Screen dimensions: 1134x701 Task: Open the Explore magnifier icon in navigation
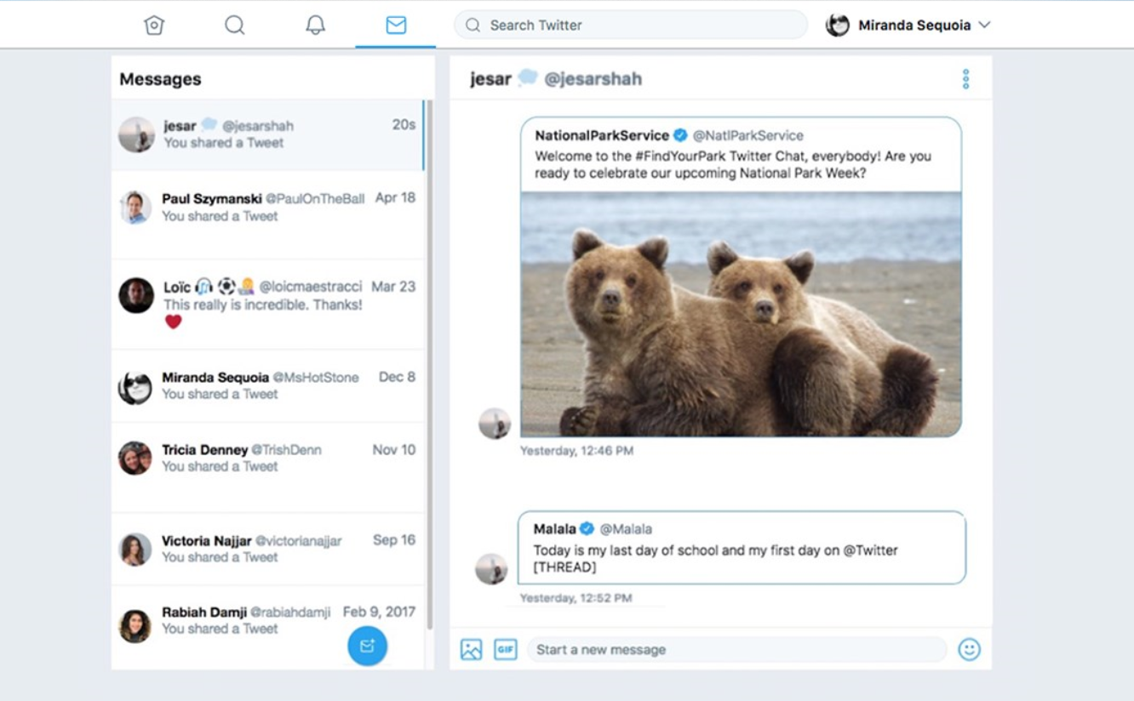tap(235, 25)
